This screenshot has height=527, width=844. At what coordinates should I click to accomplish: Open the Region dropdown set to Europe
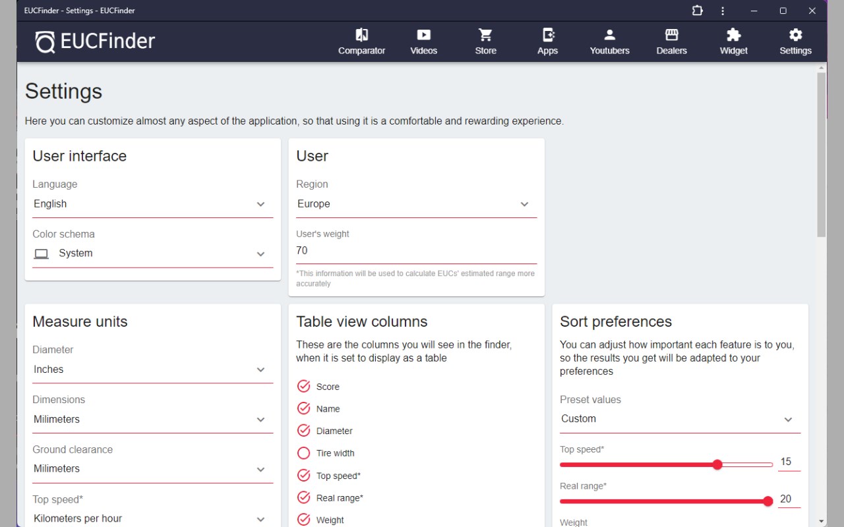point(416,204)
